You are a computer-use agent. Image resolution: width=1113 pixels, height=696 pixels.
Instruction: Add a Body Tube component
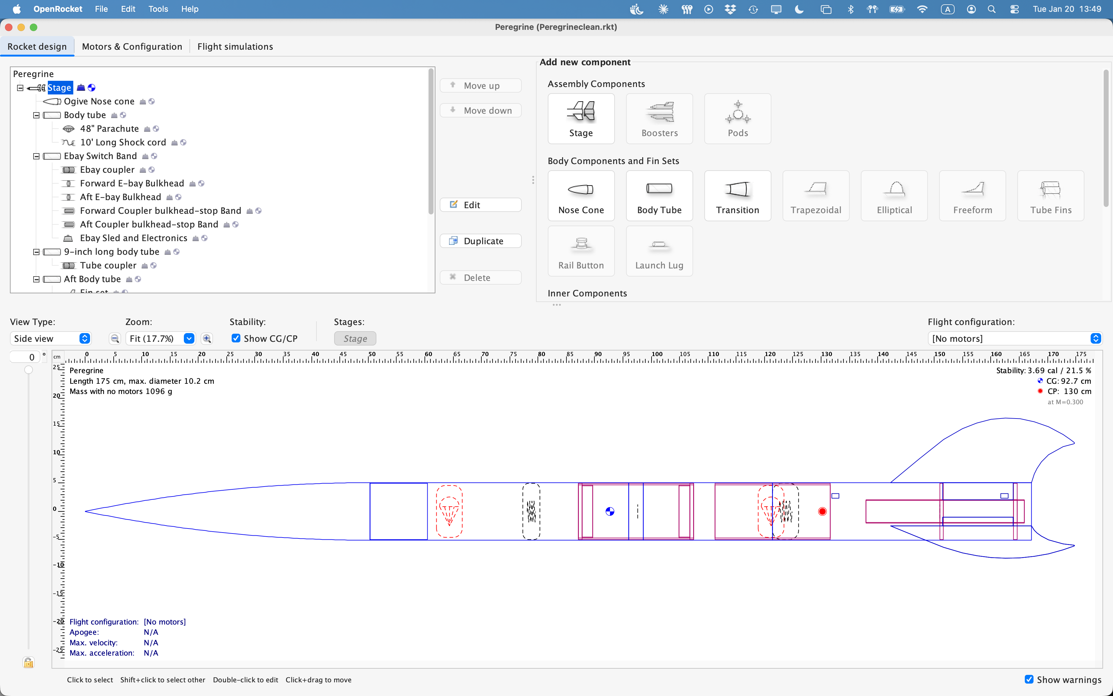coord(659,196)
